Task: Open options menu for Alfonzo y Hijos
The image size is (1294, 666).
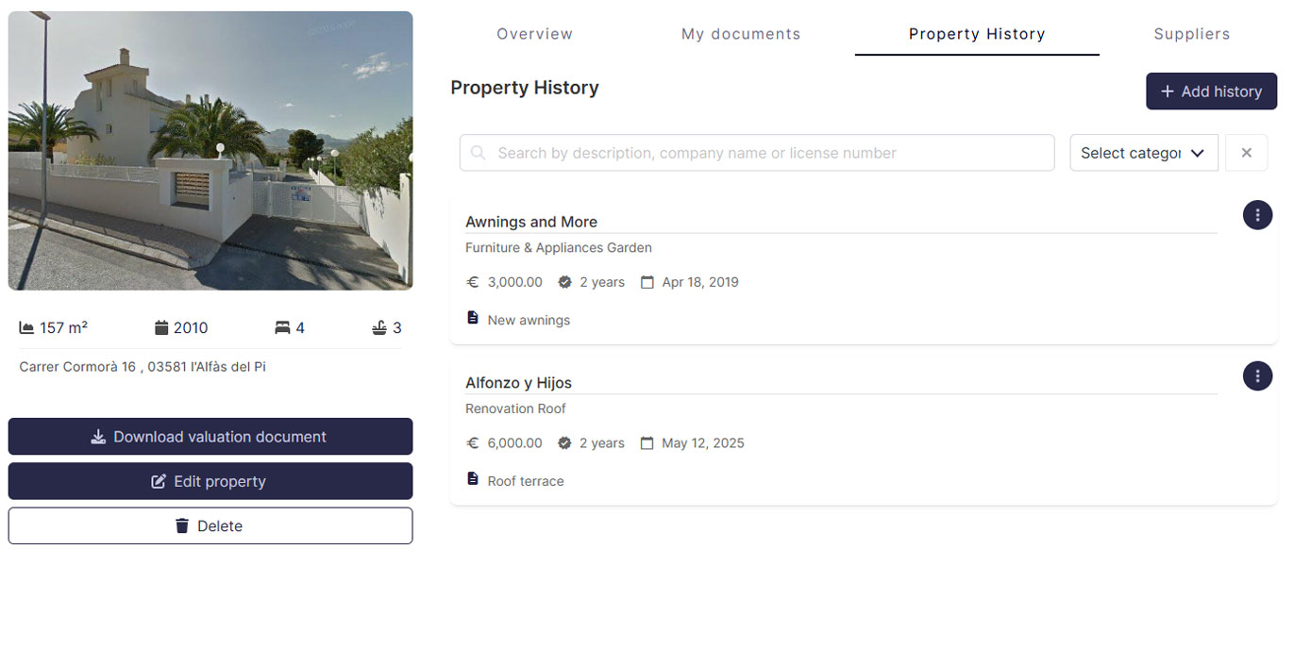Action: (1257, 376)
